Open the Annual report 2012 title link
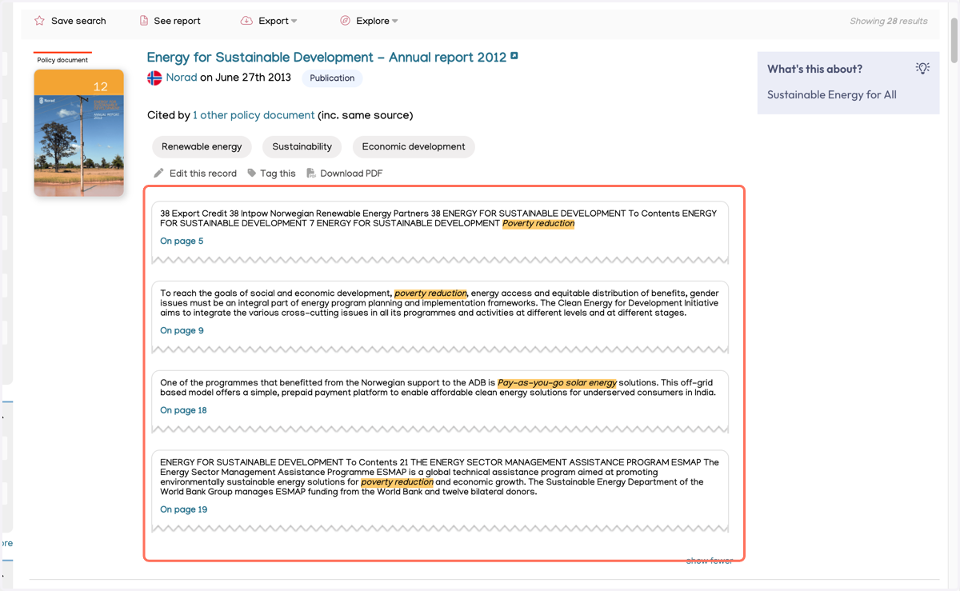The width and height of the screenshot is (960, 591). point(326,58)
